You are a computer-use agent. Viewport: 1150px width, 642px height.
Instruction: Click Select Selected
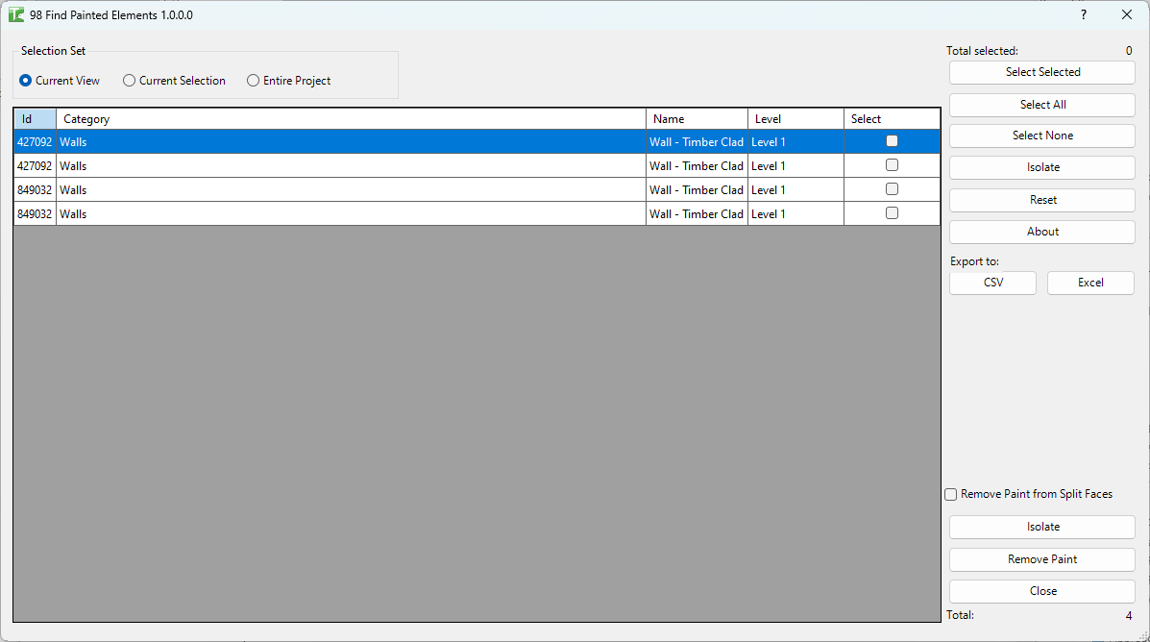pos(1041,72)
